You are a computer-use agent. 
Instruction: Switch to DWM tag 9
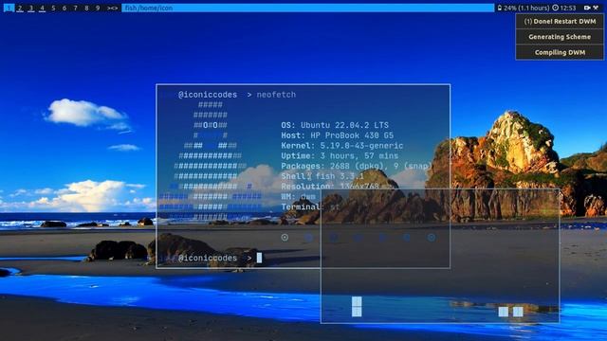(x=98, y=8)
